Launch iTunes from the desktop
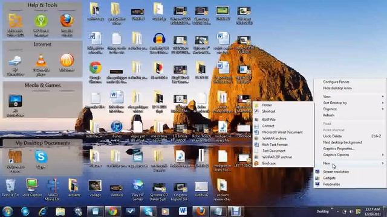The width and height of the screenshot is (387, 217). [x=117, y=129]
